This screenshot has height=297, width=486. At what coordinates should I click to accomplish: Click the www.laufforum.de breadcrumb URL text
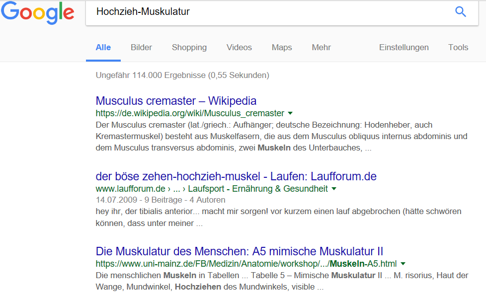pyautogui.click(x=212, y=189)
